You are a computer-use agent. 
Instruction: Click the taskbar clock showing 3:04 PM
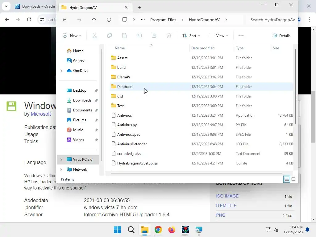[293, 230]
